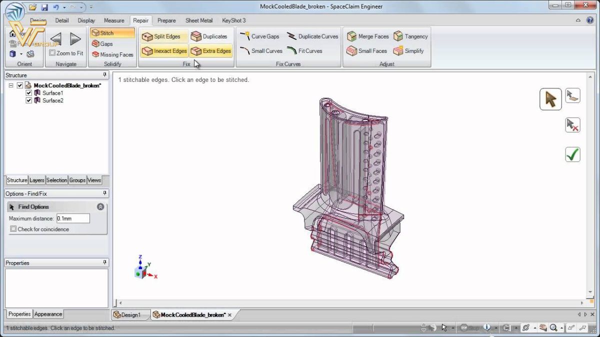Activate the Duplicates tool
This screenshot has height=337, width=600.
pos(209,36)
